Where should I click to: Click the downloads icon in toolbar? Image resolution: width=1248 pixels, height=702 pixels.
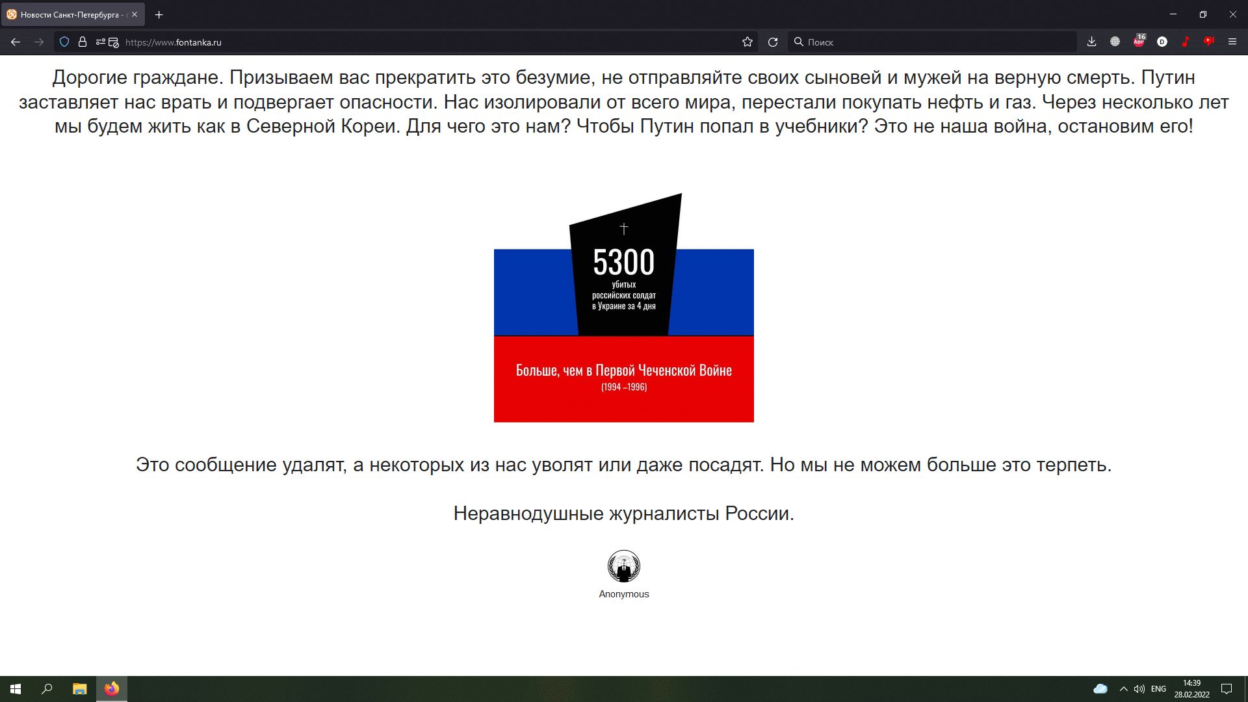1091,42
